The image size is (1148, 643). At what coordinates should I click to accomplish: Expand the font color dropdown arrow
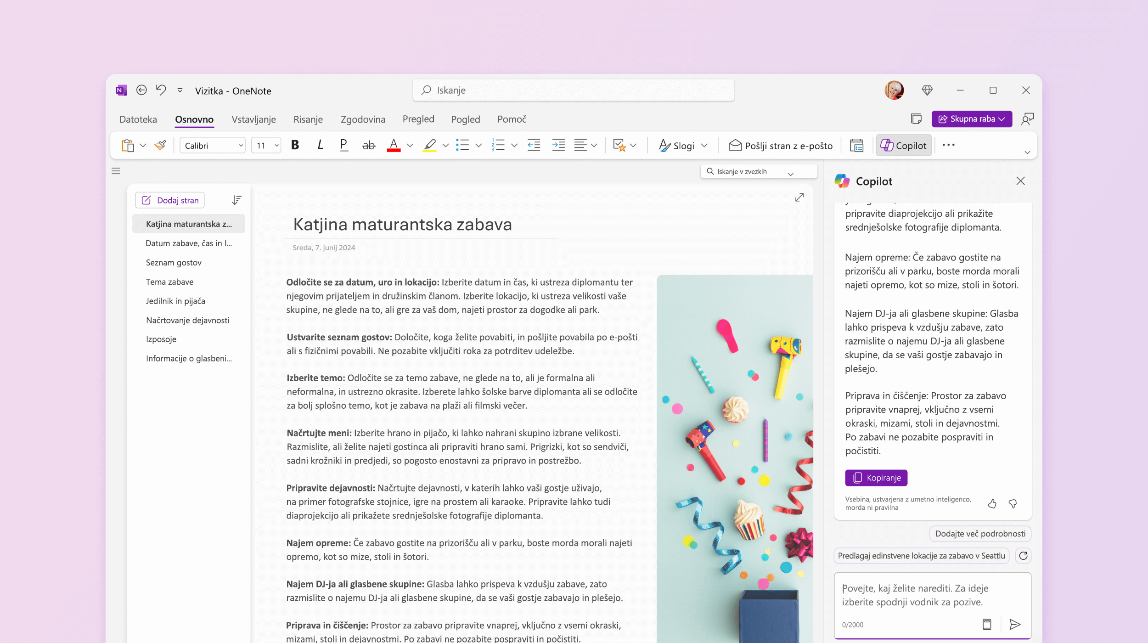(410, 146)
